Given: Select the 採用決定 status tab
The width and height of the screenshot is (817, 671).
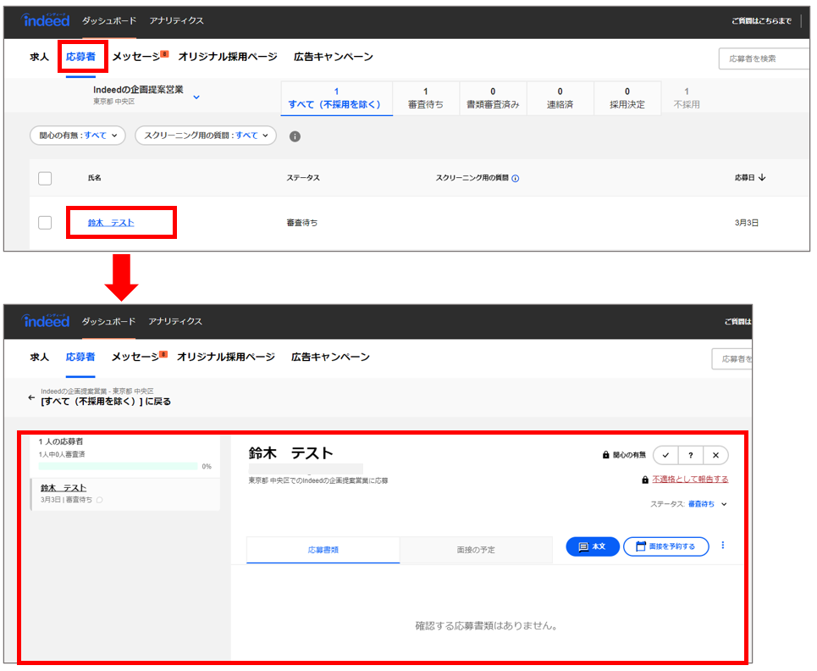Looking at the screenshot, I should [627, 98].
